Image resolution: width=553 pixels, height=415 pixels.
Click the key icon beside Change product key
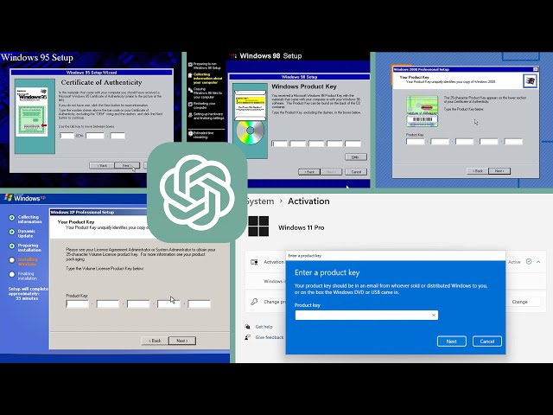click(x=254, y=302)
